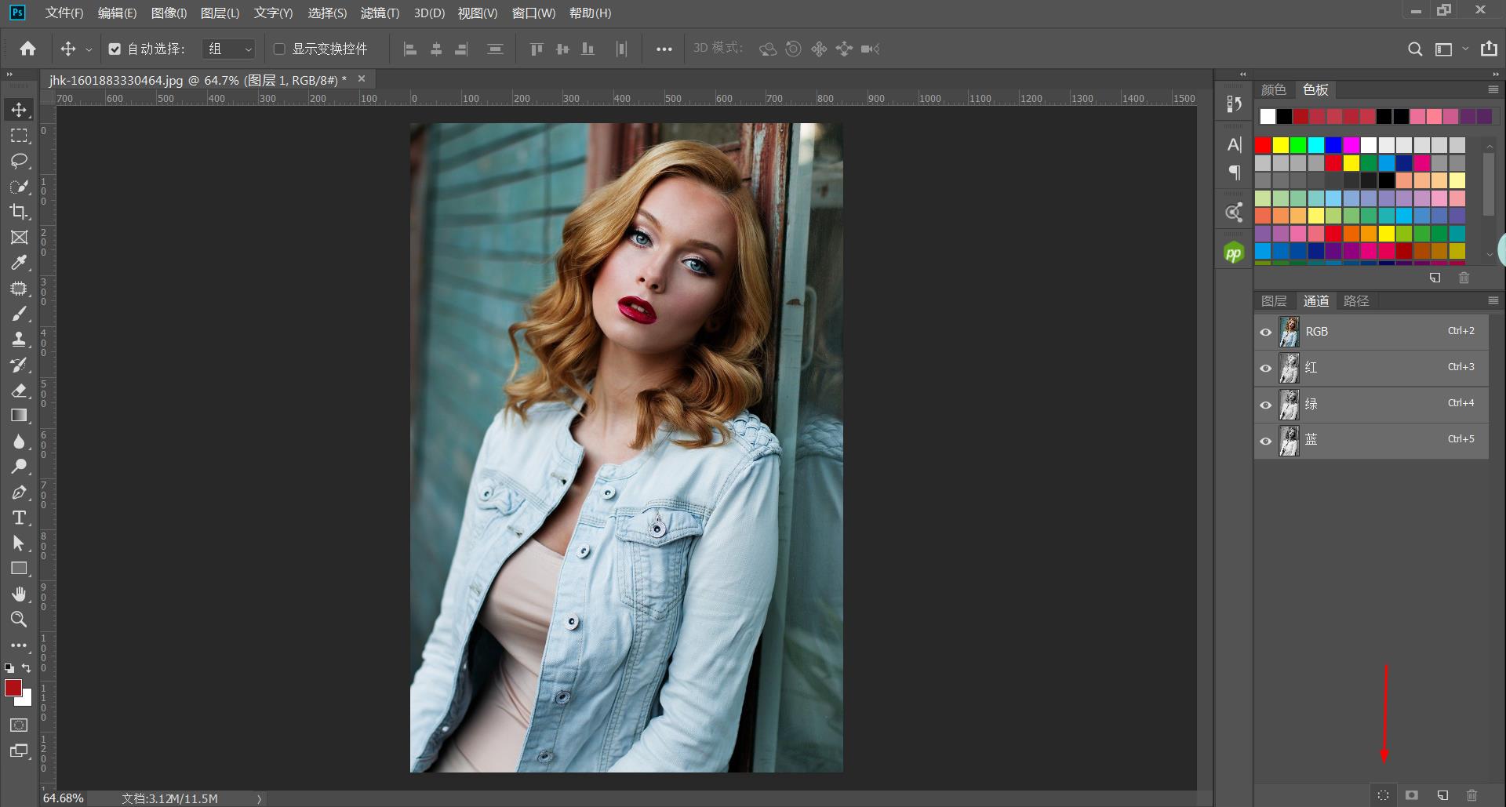Enable Show Transform Controls (显示变换控件) checkbox
The width and height of the screenshot is (1506, 807).
(278, 49)
